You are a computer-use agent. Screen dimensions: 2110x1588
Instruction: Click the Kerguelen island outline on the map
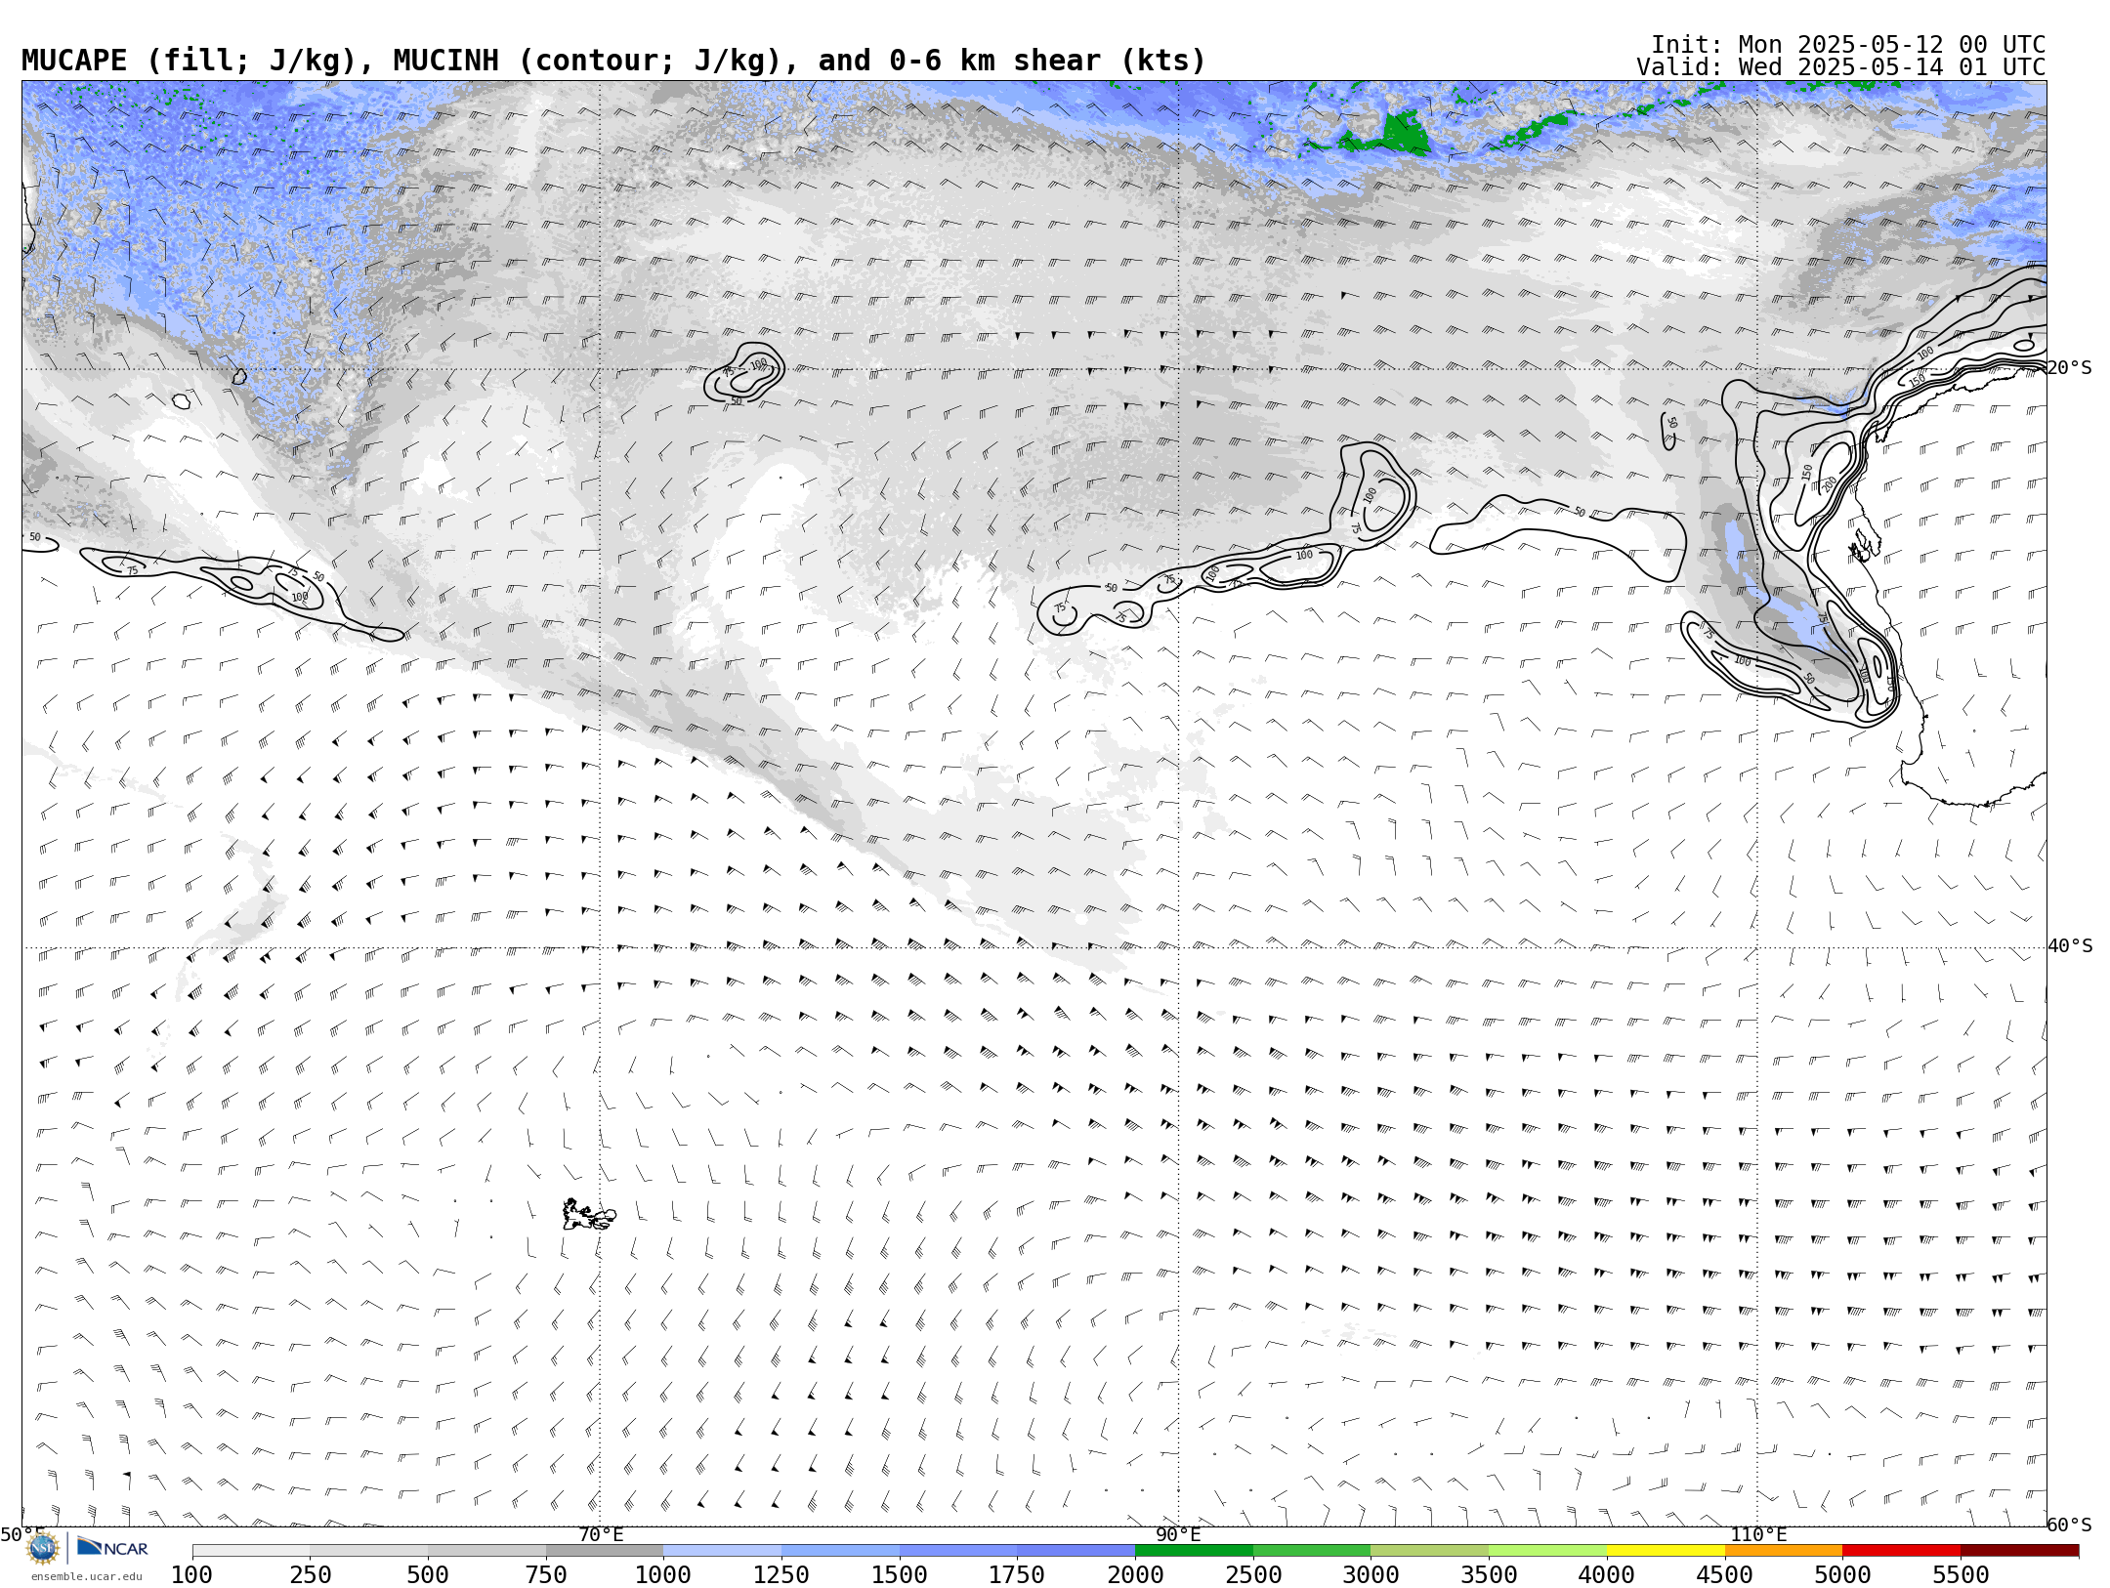coord(588,1215)
